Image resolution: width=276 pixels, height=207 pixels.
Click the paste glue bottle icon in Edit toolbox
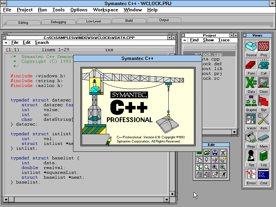tap(207, 160)
